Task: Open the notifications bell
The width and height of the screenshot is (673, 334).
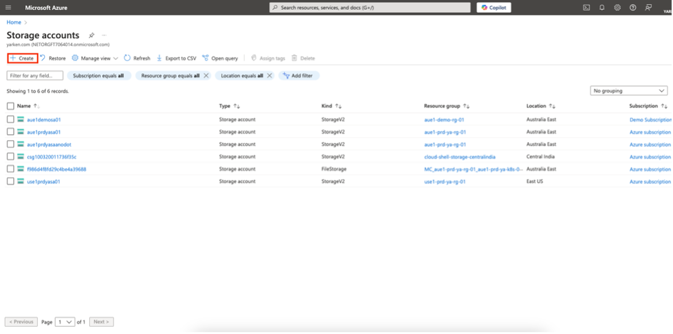Action: (602, 8)
